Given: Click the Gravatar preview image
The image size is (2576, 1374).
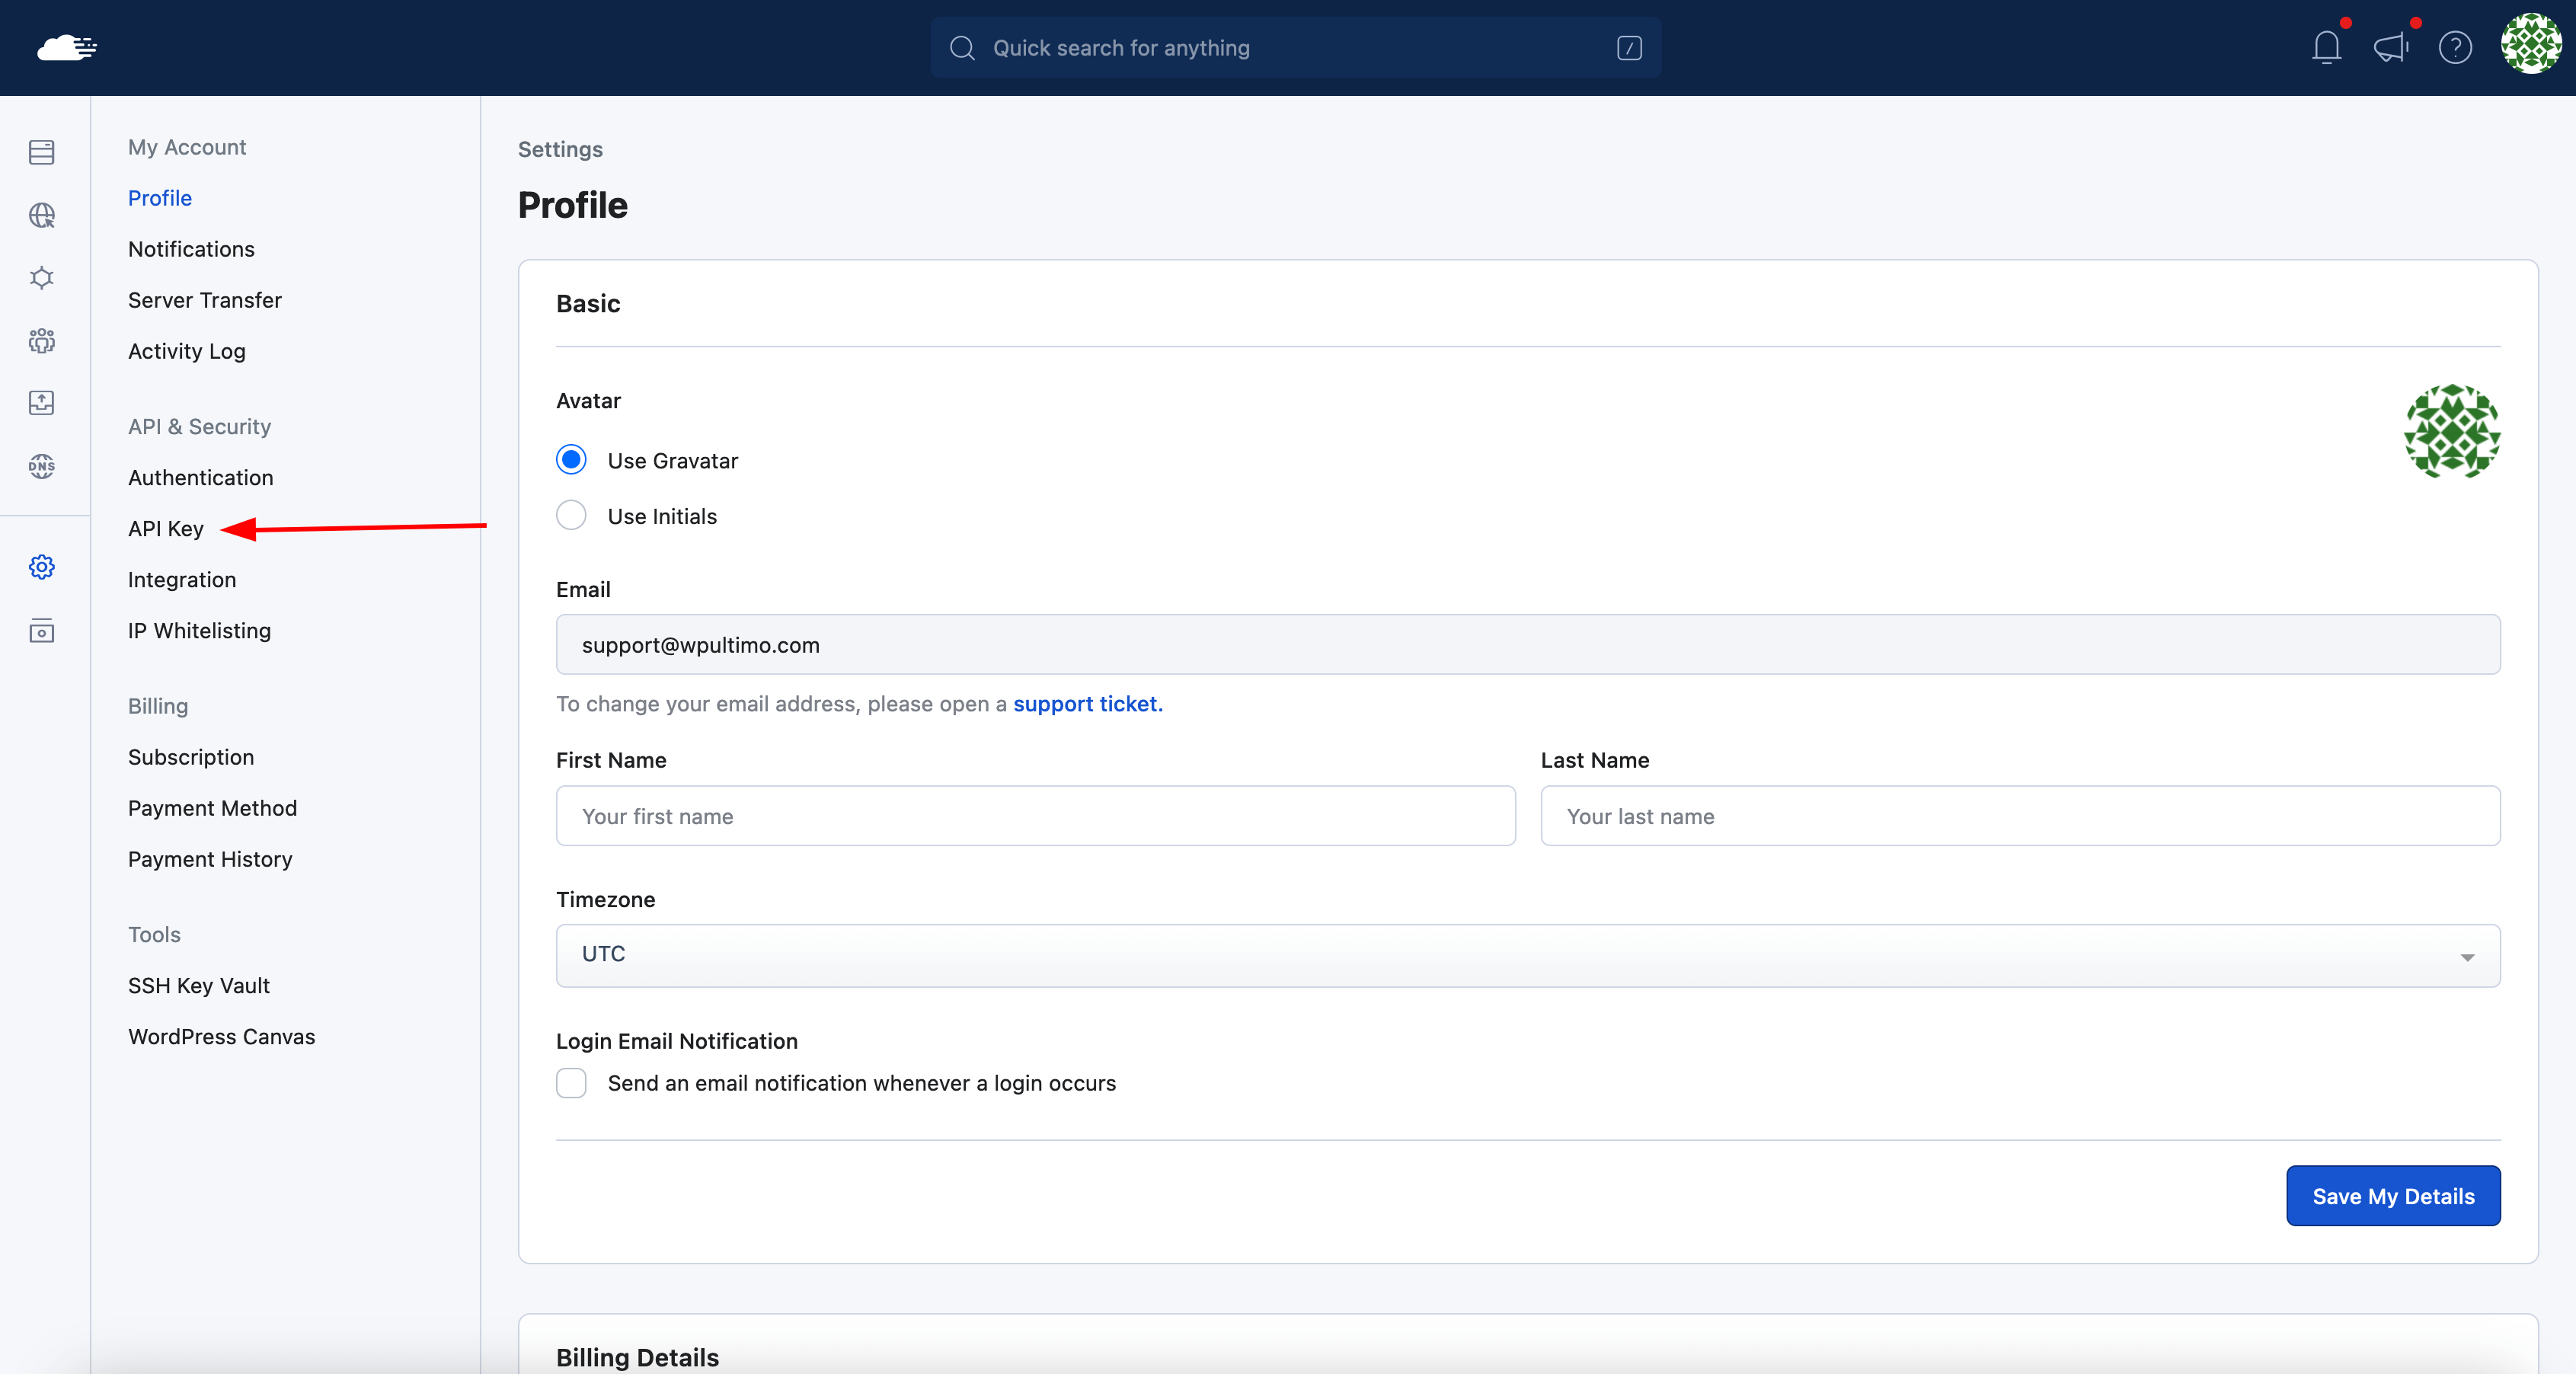Looking at the screenshot, I should [2452, 431].
